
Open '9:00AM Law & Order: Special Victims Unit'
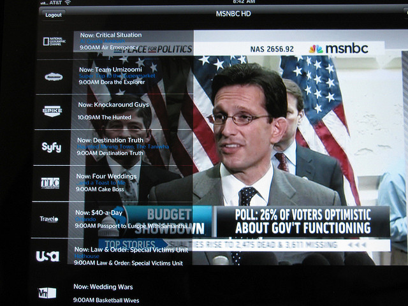coord(129,263)
